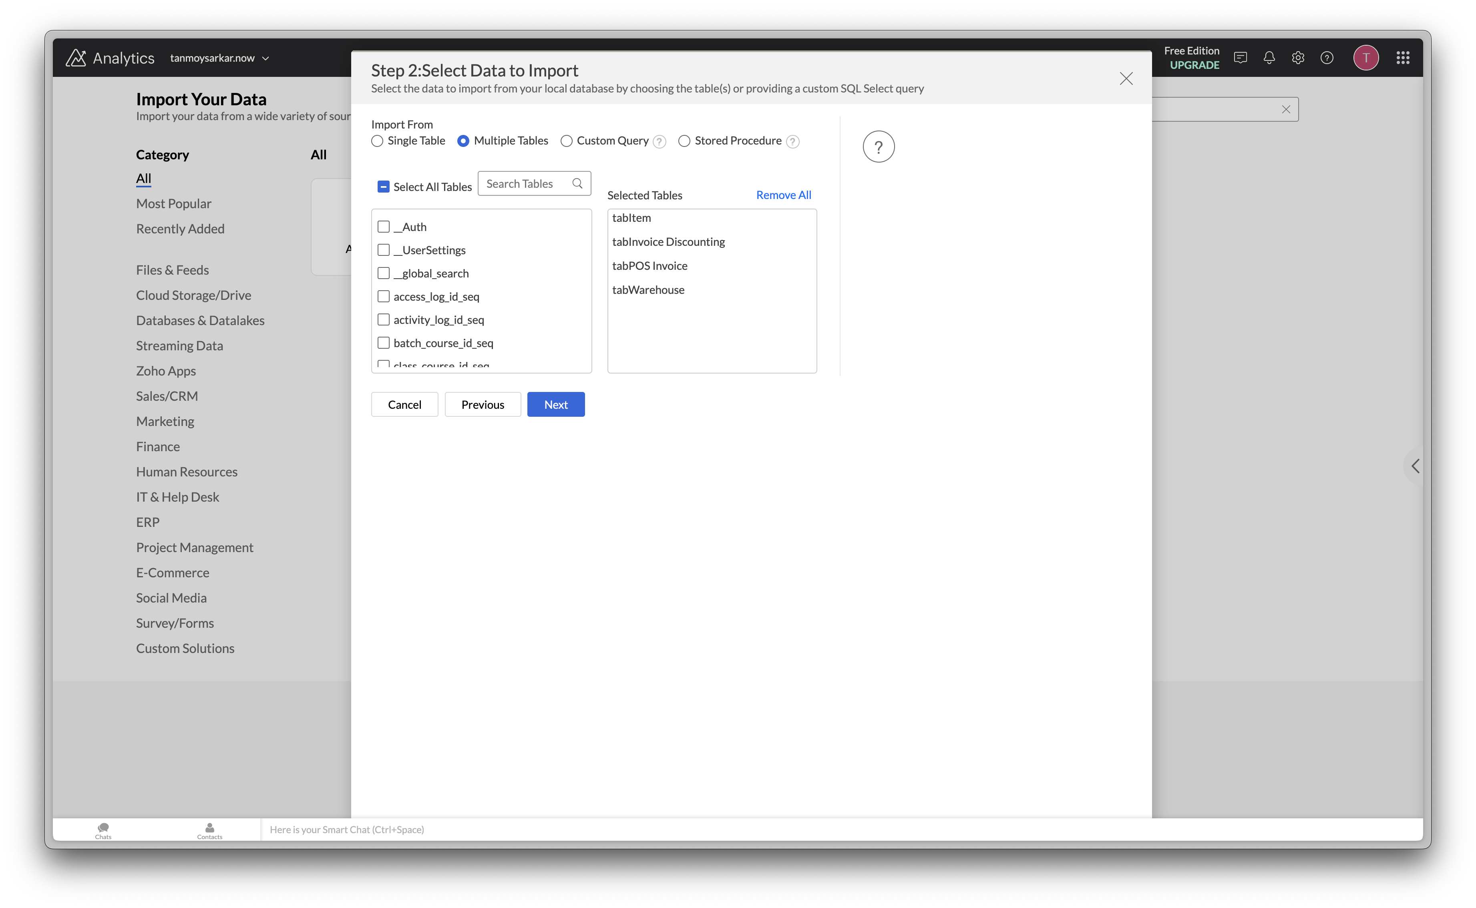This screenshot has width=1476, height=908.
Task: Expand the collapsed right side panel chevron
Action: tap(1416, 466)
